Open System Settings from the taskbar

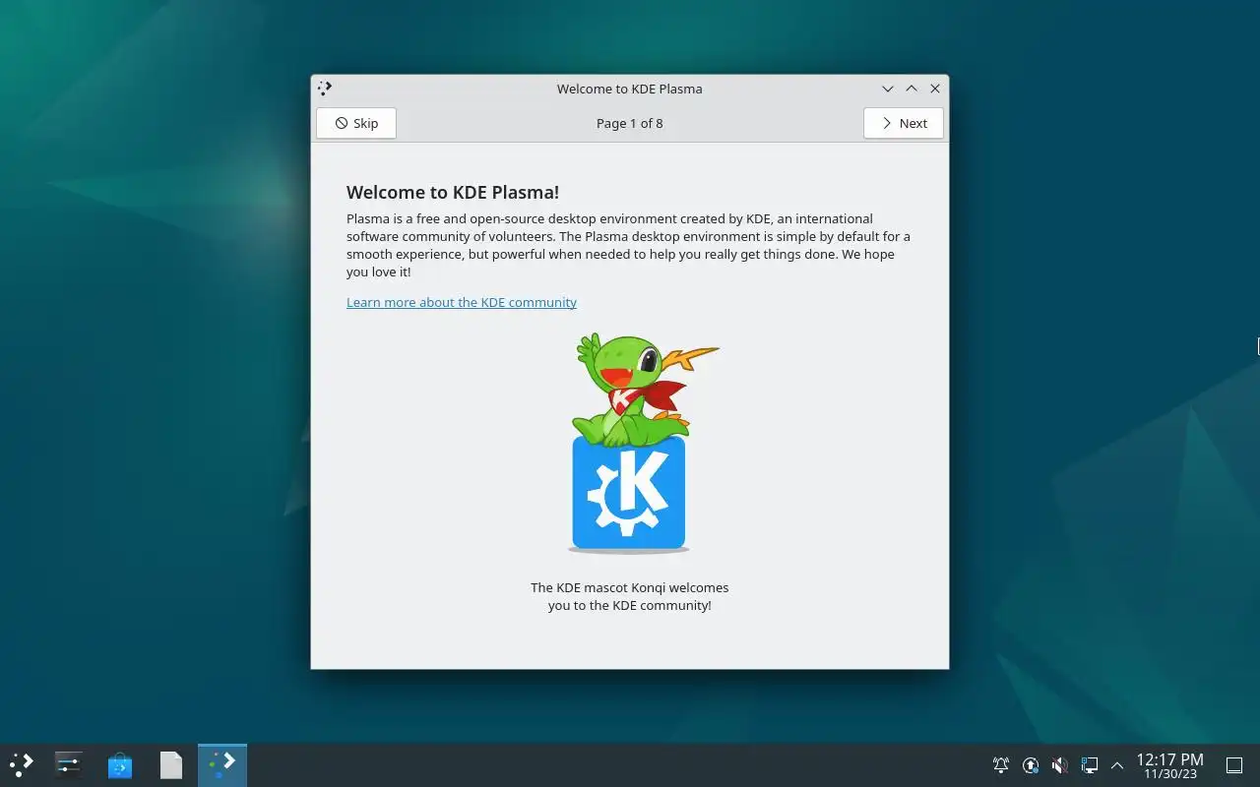pos(69,764)
